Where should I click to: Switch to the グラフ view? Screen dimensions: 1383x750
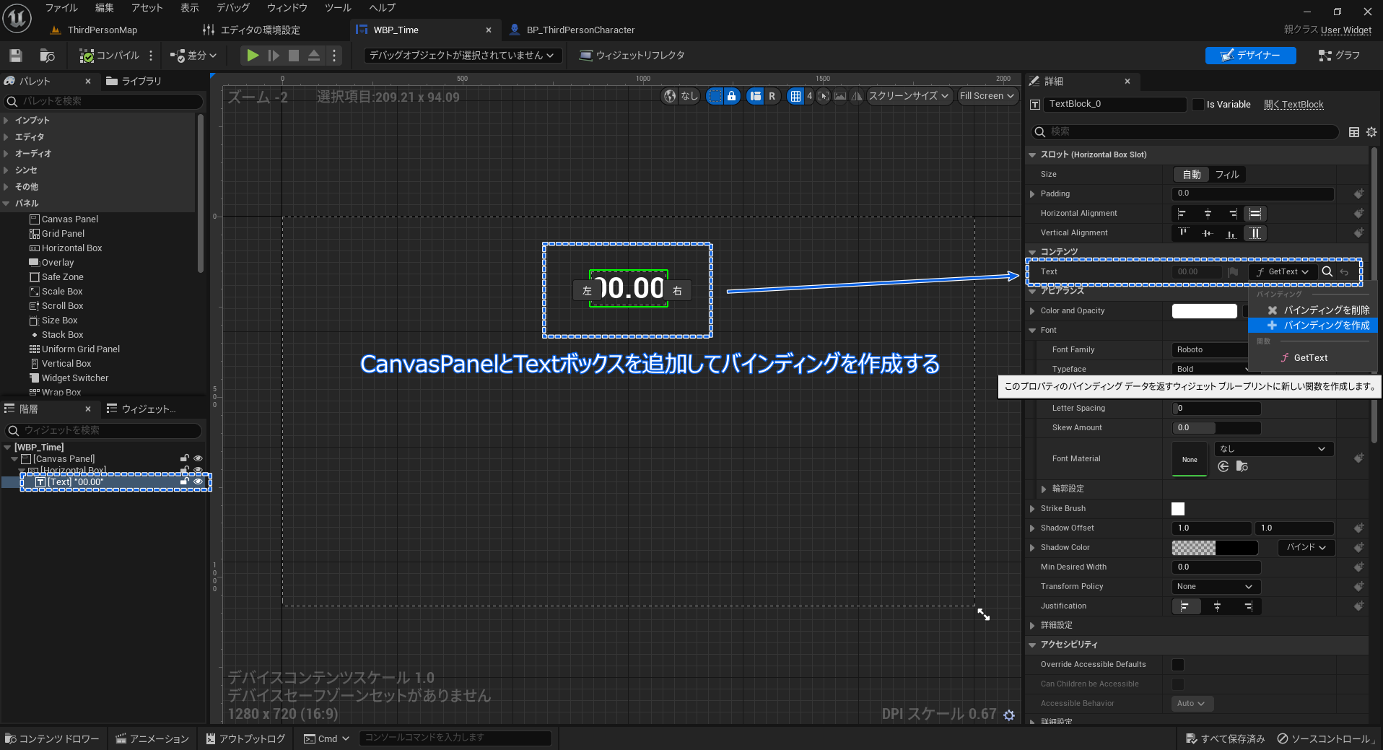click(x=1340, y=55)
